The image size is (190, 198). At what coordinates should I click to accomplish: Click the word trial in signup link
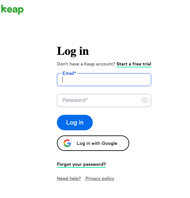[x=147, y=64]
